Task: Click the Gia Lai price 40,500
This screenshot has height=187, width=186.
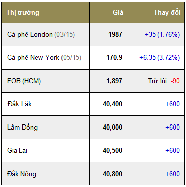Action: (113, 151)
